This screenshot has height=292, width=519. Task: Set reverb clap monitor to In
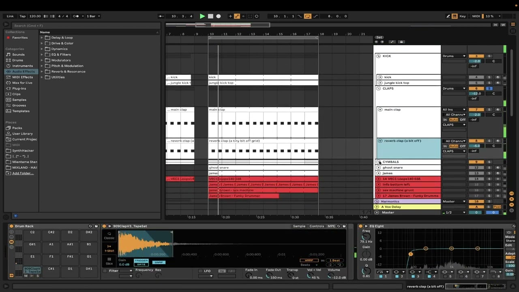pyautogui.click(x=445, y=146)
